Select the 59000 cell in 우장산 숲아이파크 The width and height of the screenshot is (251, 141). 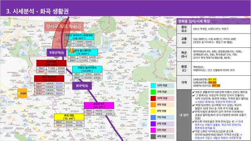point(97,74)
